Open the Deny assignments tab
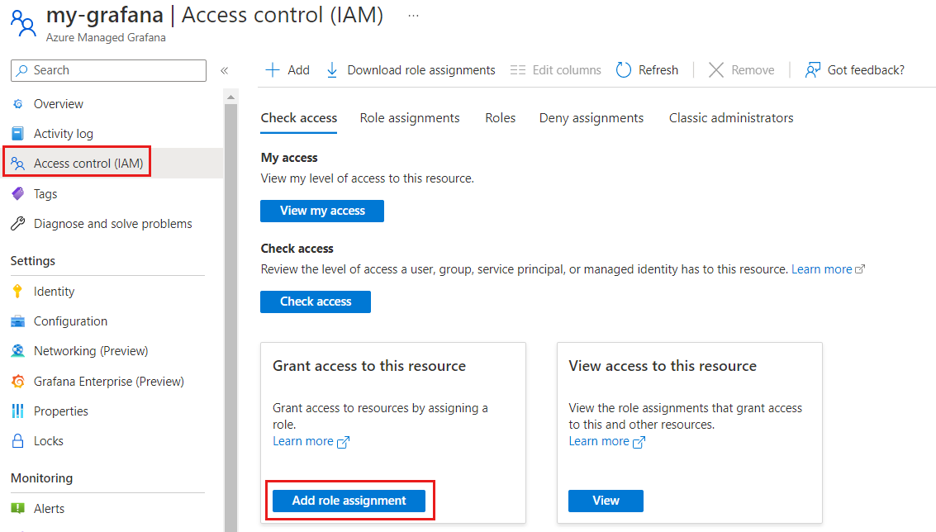Viewport: 936px width, 532px height. pyautogui.click(x=591, y=117)
